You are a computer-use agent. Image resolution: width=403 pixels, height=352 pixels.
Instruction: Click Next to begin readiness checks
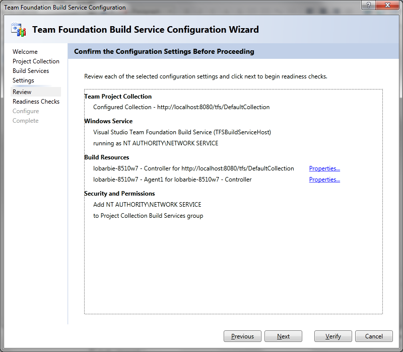[283, 336]
